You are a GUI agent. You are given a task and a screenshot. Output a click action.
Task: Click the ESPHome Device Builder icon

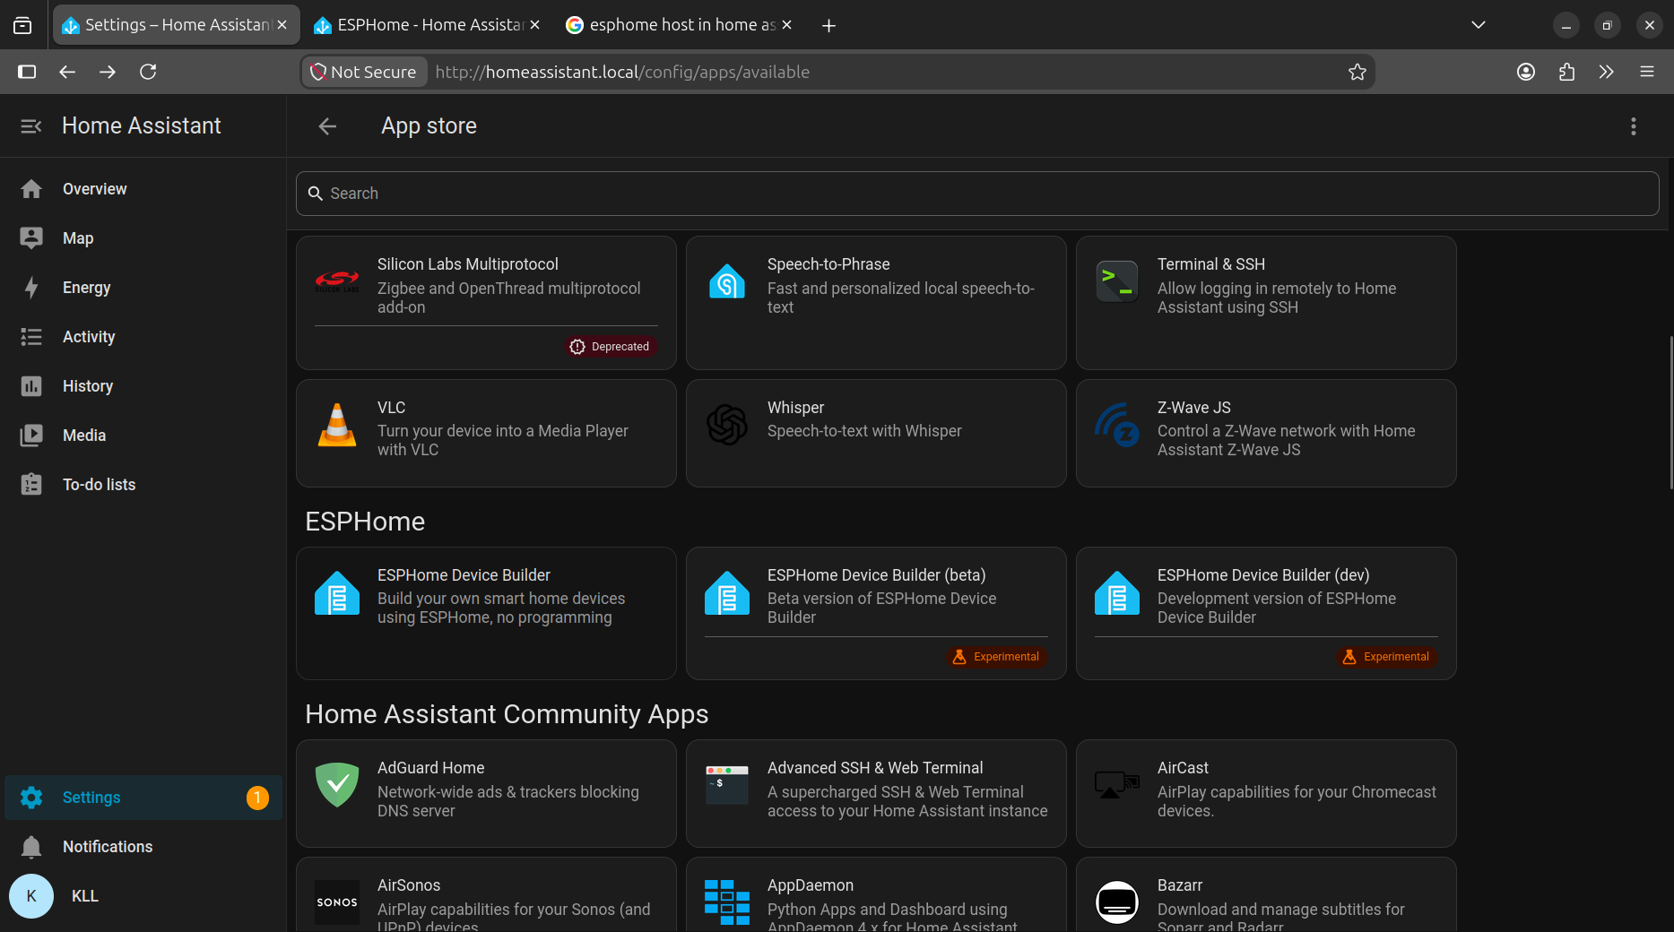[337, 593]
